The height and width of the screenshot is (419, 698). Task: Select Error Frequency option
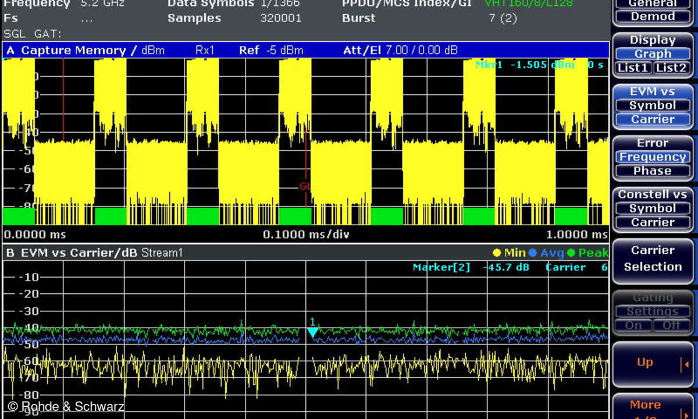click(x=653, y=157)
